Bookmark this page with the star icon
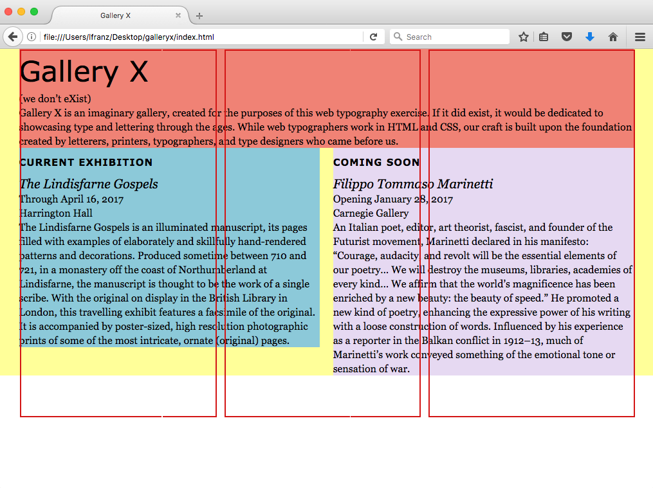 pyautogui.click(x=524, y=37)
